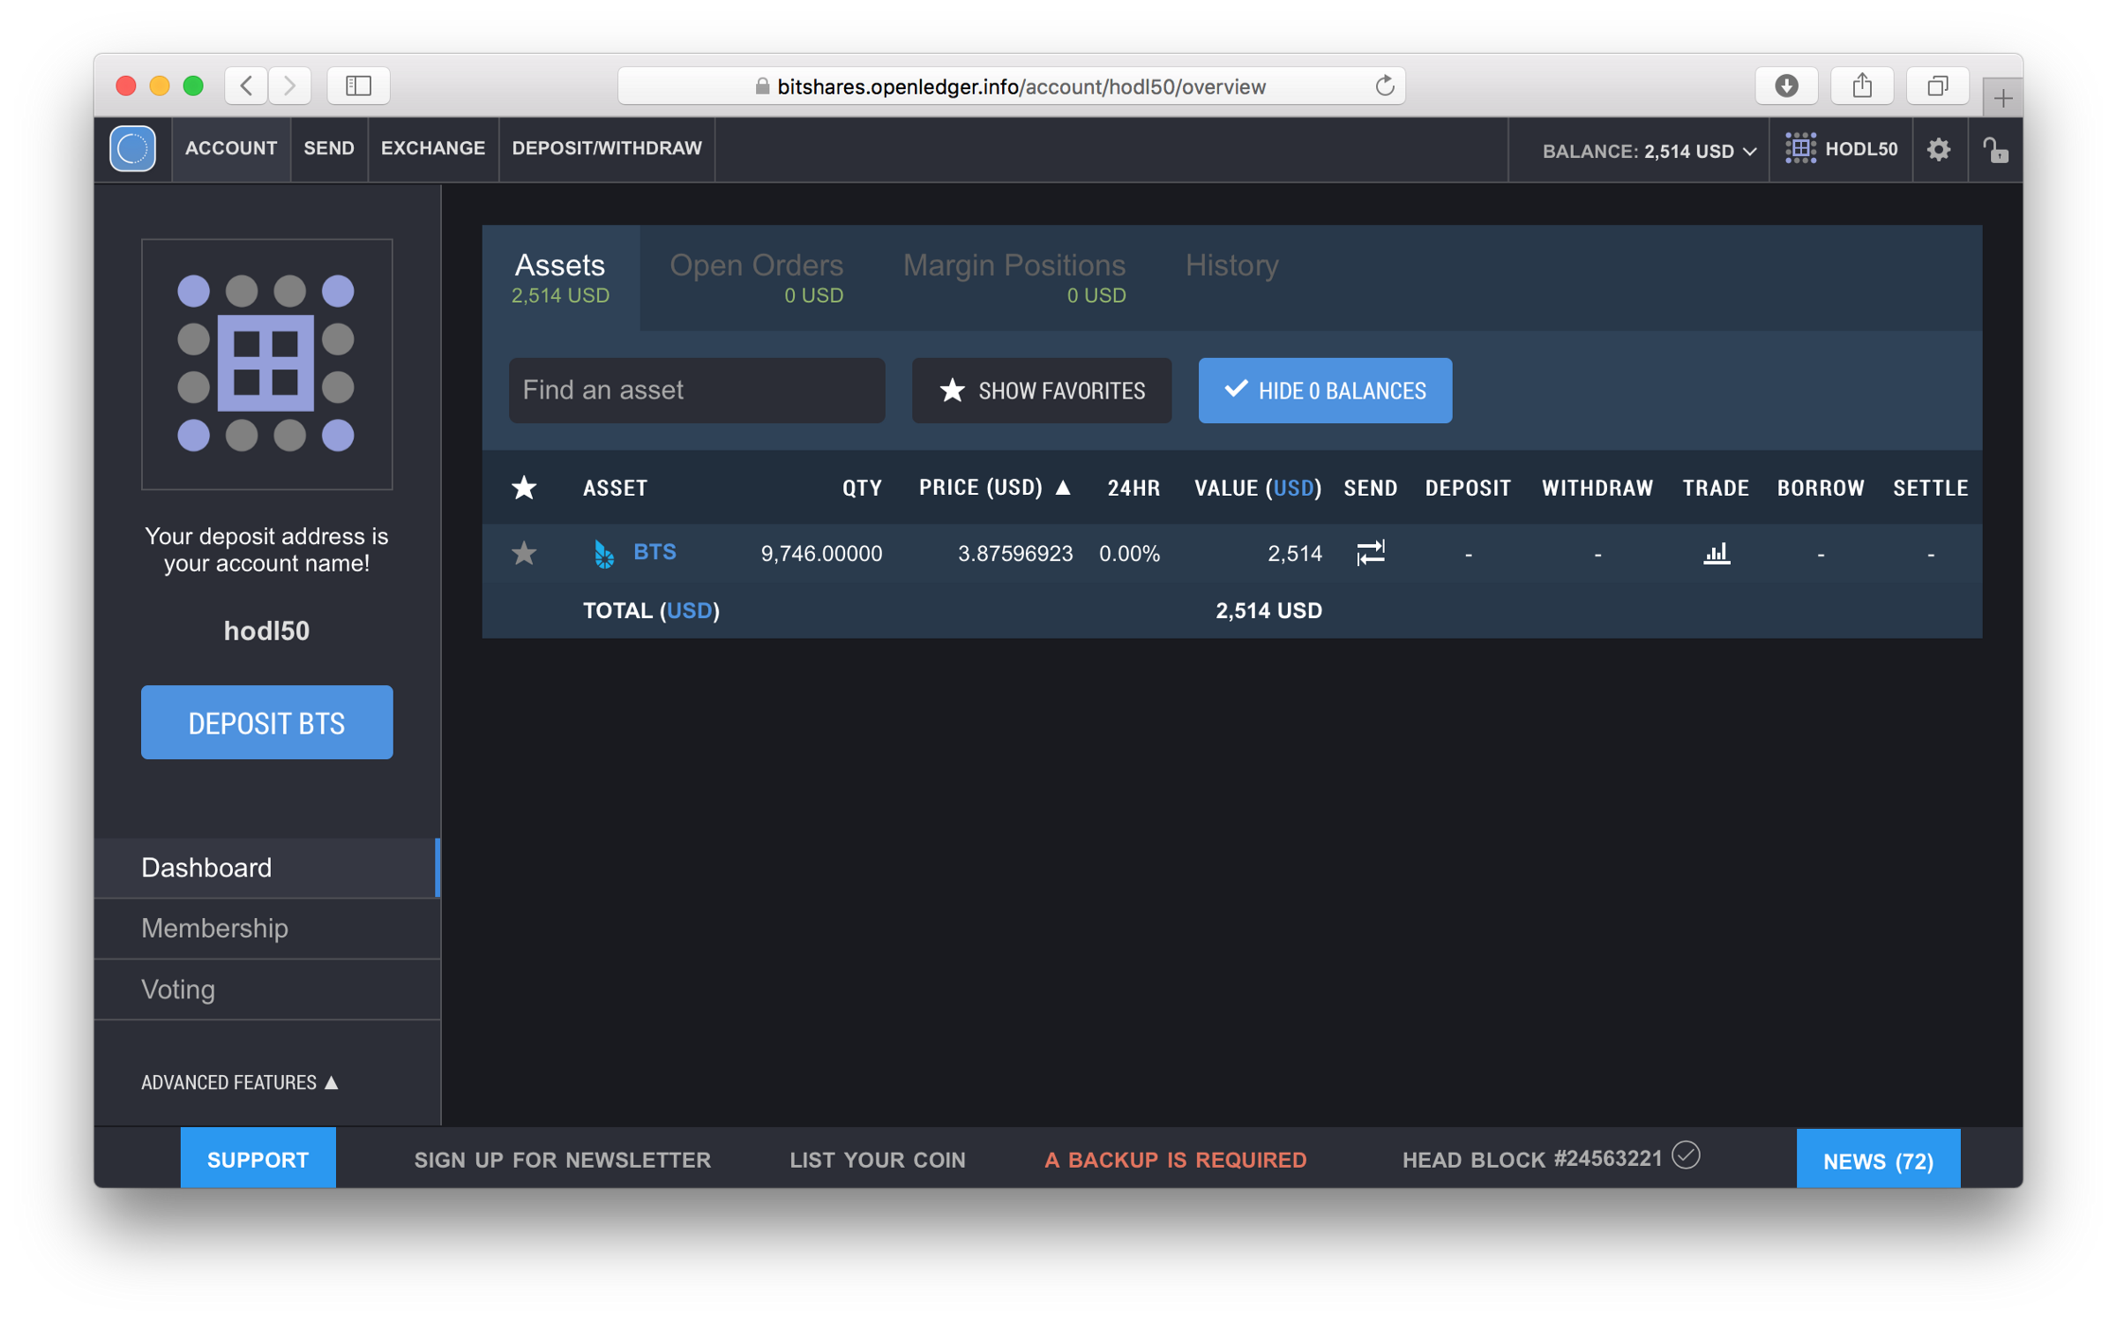Click the HODL50 account identicon in header
2117x1322 pixels.
[x=1800, y=149]
